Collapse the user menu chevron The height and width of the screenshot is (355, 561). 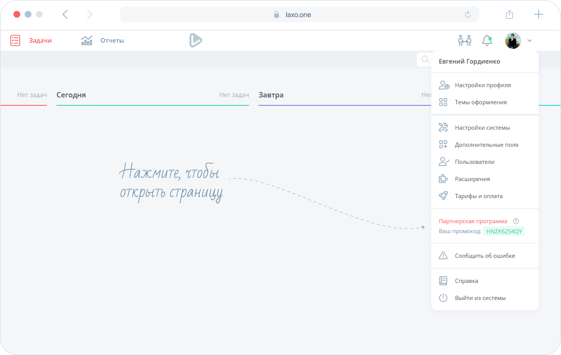tap(530, 40)
